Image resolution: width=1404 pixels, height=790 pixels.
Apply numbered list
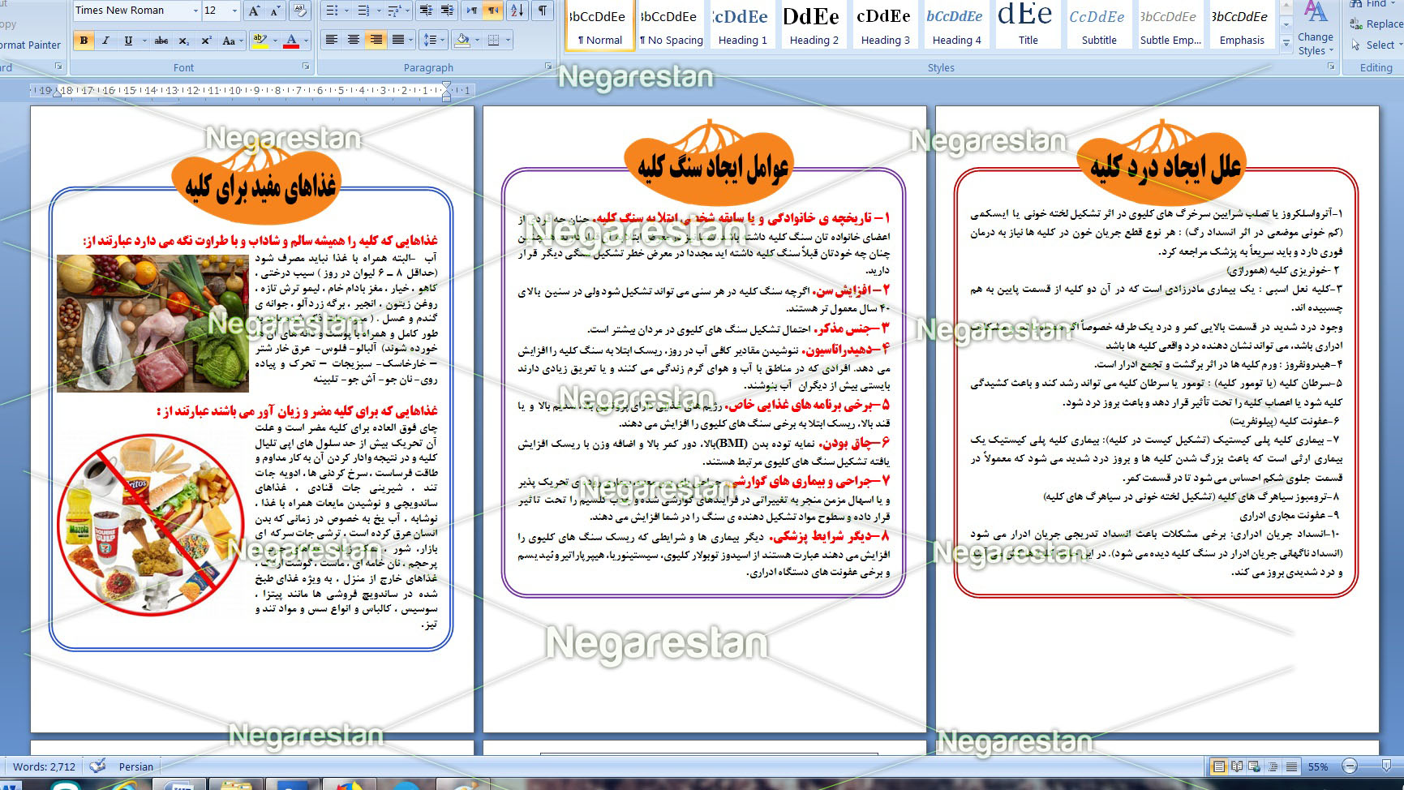363,11
